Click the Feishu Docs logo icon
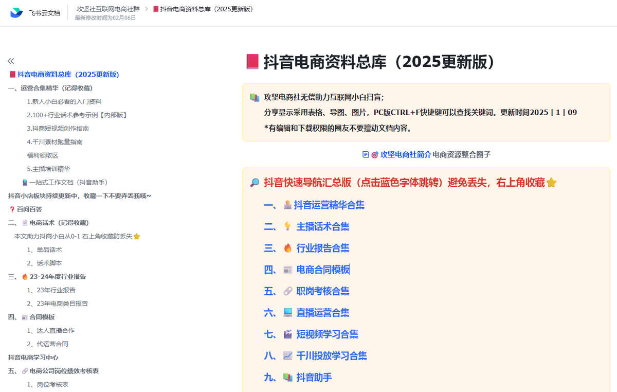Viewport: 617px width, 392px height. pos(16,13)
